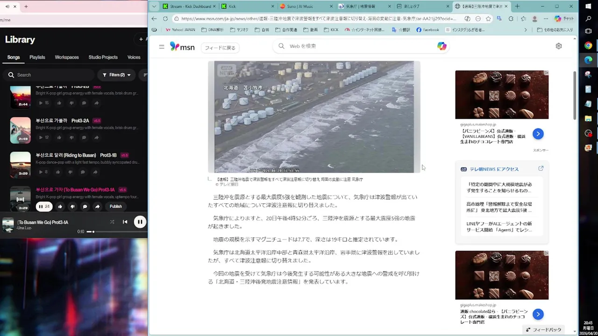
Task: Go back in the Edge browser
Action: (x=155, y=19)
